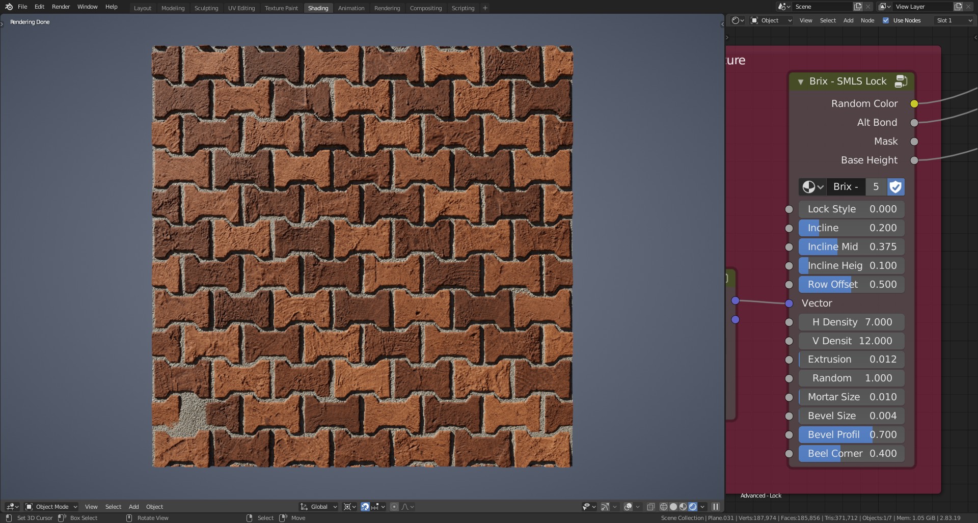Image resolution: width=978 pixels, height=523 pixels.
Task: Switch viewport to Rendered shading mode
Action: point(693,507)
